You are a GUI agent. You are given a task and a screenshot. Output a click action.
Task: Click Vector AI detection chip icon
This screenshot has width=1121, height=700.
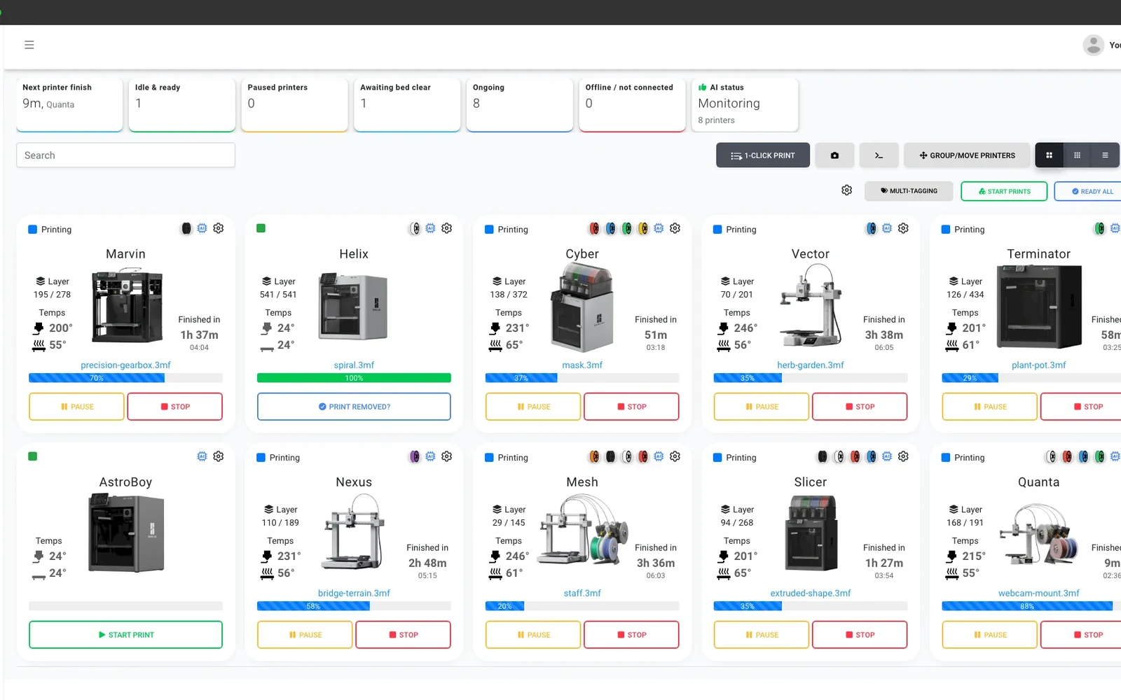coord(887,228)
